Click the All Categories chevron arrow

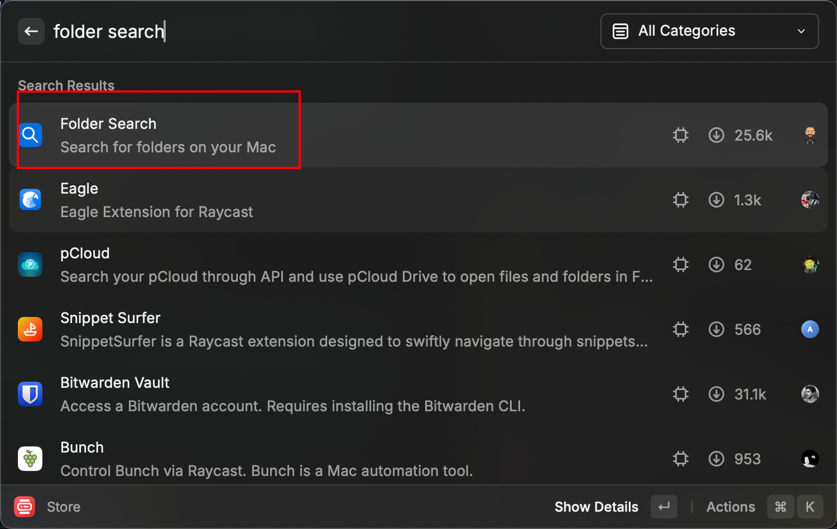point(801,31)
